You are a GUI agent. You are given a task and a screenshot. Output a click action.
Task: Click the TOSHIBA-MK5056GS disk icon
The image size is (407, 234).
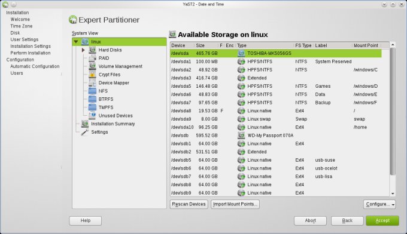click(241, 53)
